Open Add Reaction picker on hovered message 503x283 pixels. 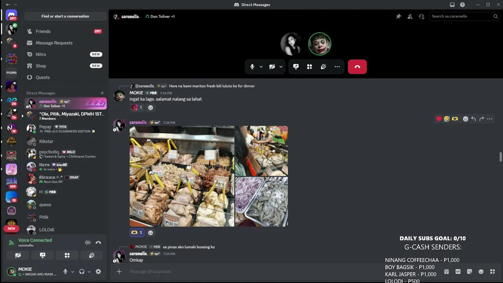466,119
